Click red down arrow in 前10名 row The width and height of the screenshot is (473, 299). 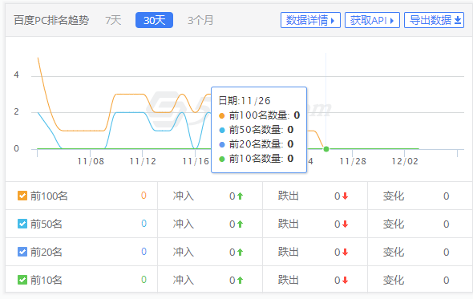coord(345,281)
